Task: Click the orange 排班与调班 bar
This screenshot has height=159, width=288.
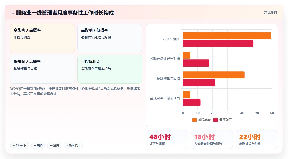Action: pos(227,36)
